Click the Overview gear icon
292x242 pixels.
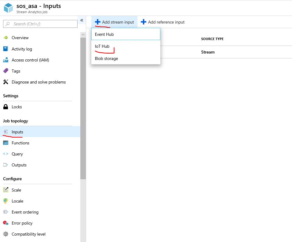click(x=6, y=38)
